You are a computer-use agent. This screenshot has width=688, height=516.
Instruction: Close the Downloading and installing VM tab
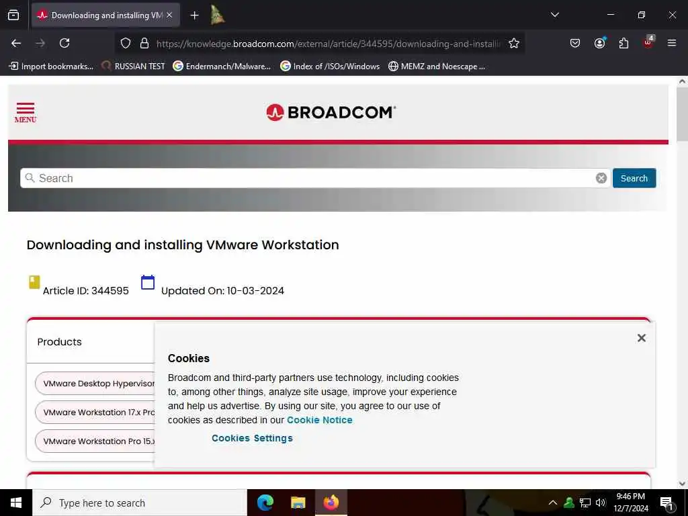[x=169, y=15]
